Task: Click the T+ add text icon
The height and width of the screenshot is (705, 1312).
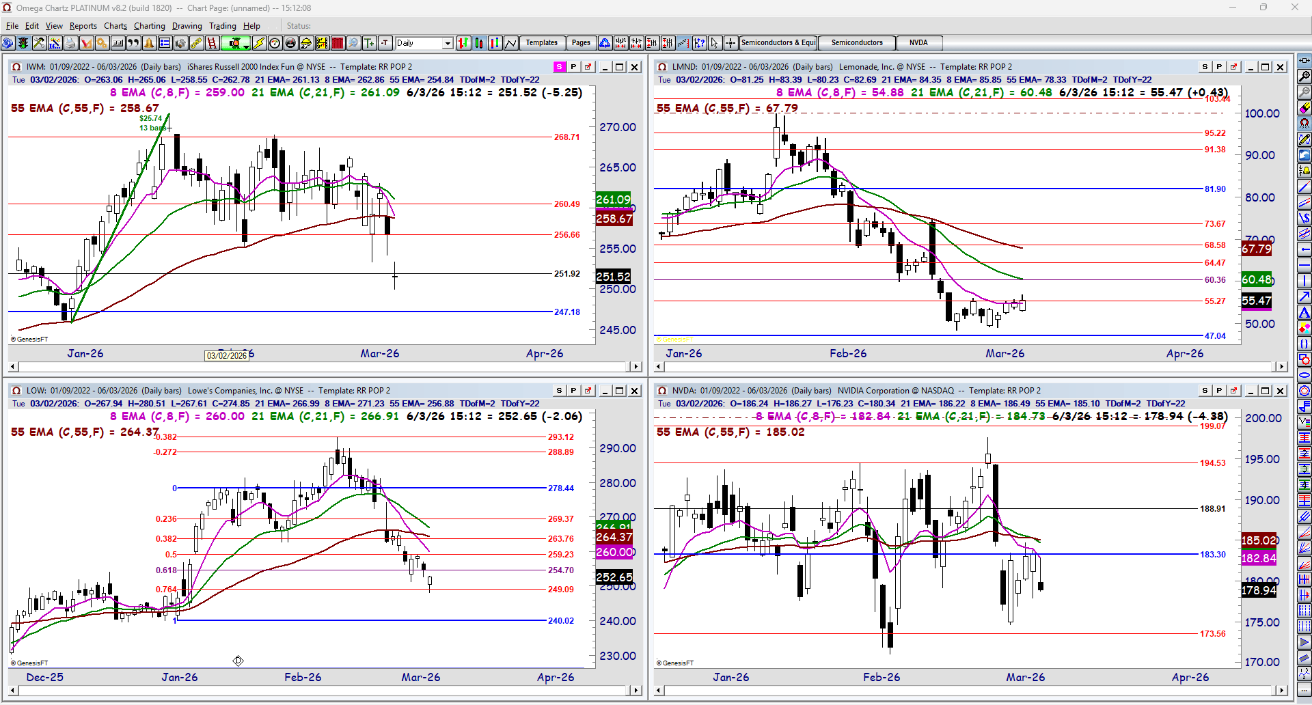Action: [x=370, y=43]
